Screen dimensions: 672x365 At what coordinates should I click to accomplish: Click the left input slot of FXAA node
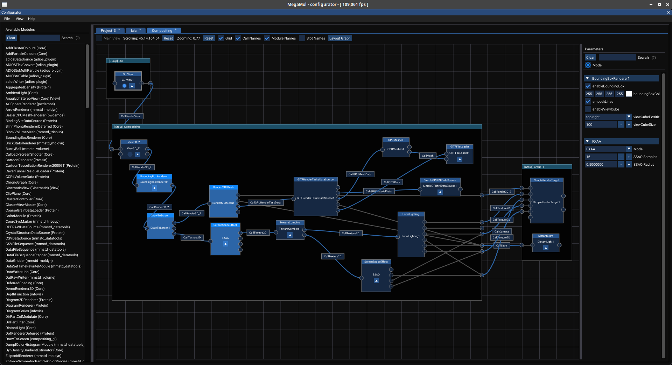pos(210,241)
